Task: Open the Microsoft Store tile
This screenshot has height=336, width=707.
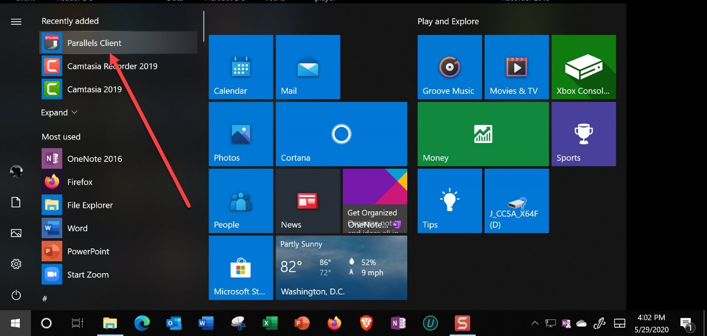Action: (x=240, y=268)
